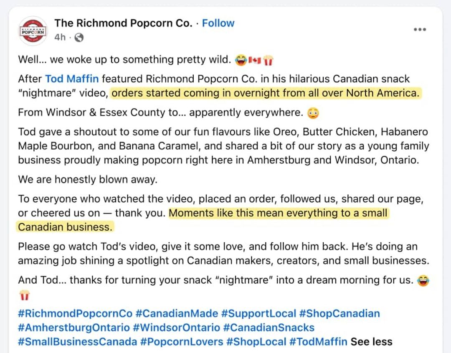
Task: Collapse the post with See less
Action: click(371, 341)
